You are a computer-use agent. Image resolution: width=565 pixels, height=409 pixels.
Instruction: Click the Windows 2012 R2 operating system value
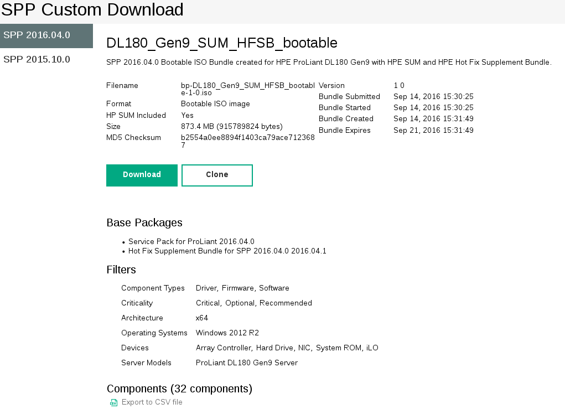tap(227, 333)
